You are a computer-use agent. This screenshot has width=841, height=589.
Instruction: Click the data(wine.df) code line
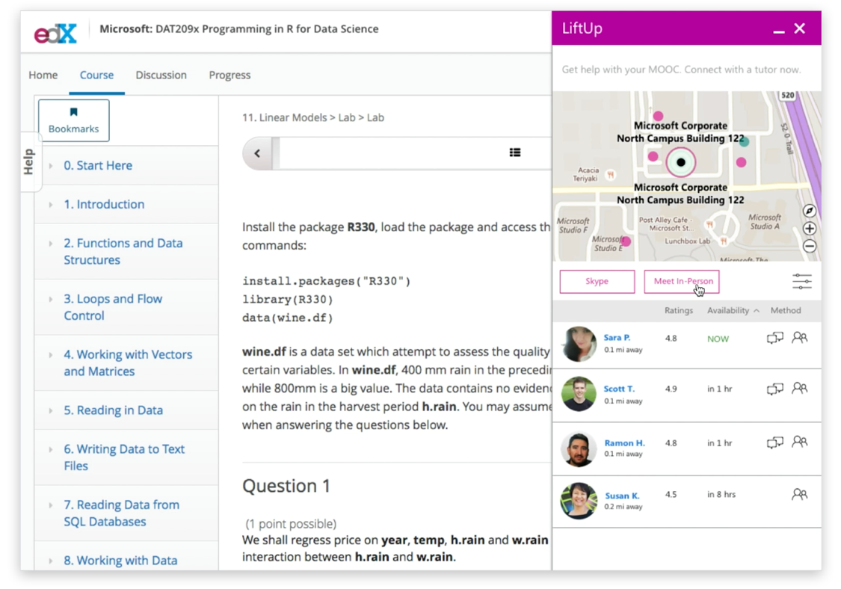[288, 318]
